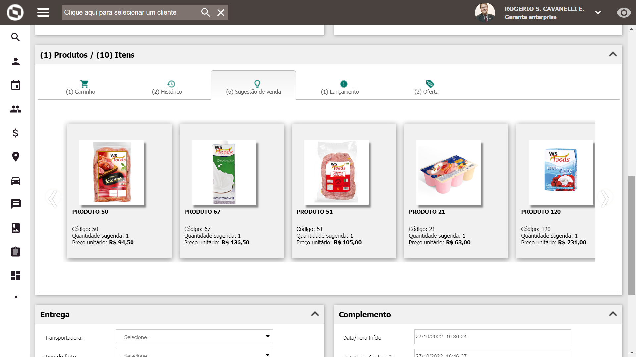Collapse the Entrega panel
Image resolution: width=636 pixels, height=357 pixels.
pyautogui.click(x=315, y=314)
